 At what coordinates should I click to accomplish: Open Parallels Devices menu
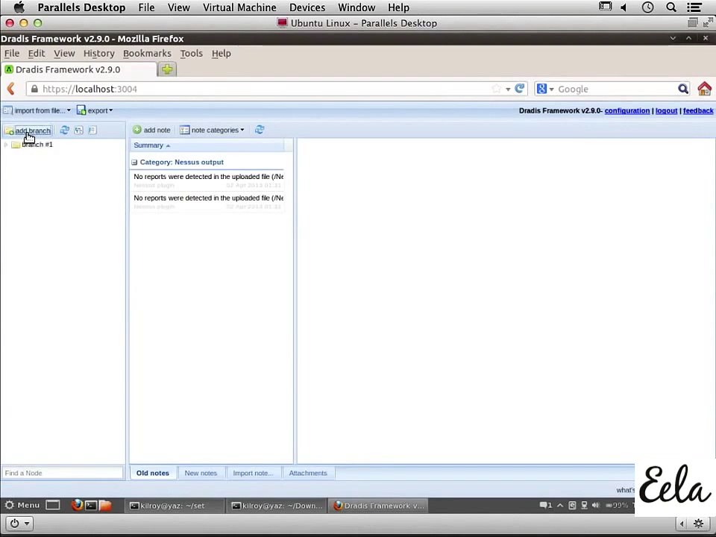[307, 7]
